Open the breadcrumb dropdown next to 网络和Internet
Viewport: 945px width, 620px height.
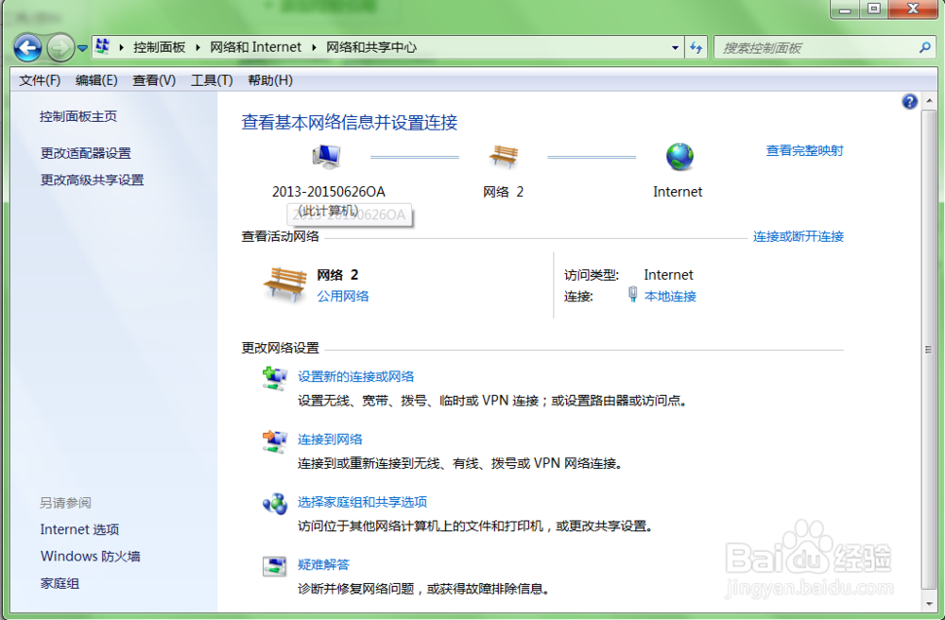point(312,46)
